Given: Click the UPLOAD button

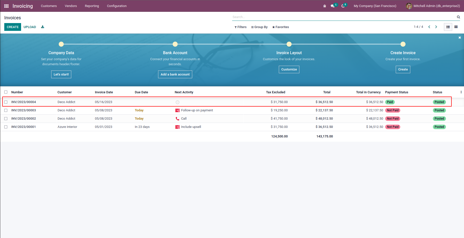Looking at the screenshot, I should pos(30,27).
